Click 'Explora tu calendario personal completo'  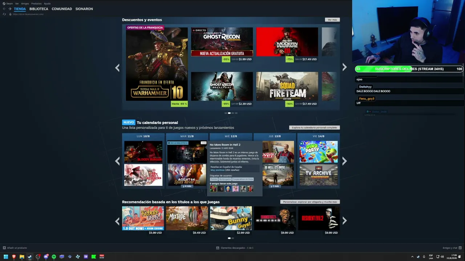coord(315,128)
